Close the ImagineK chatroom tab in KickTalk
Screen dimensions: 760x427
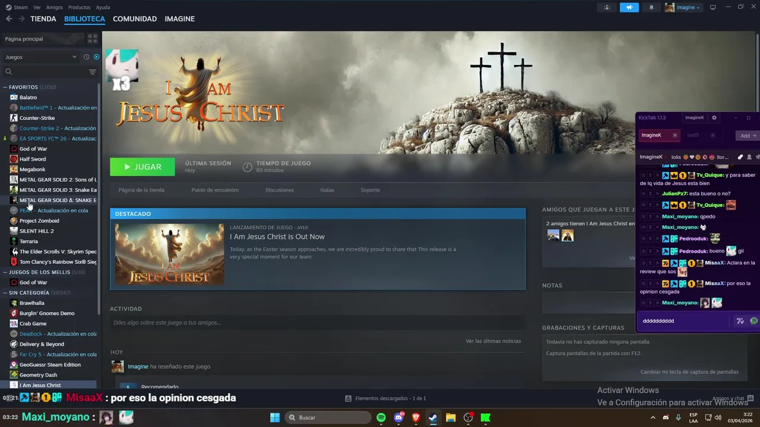click(674, 135)
